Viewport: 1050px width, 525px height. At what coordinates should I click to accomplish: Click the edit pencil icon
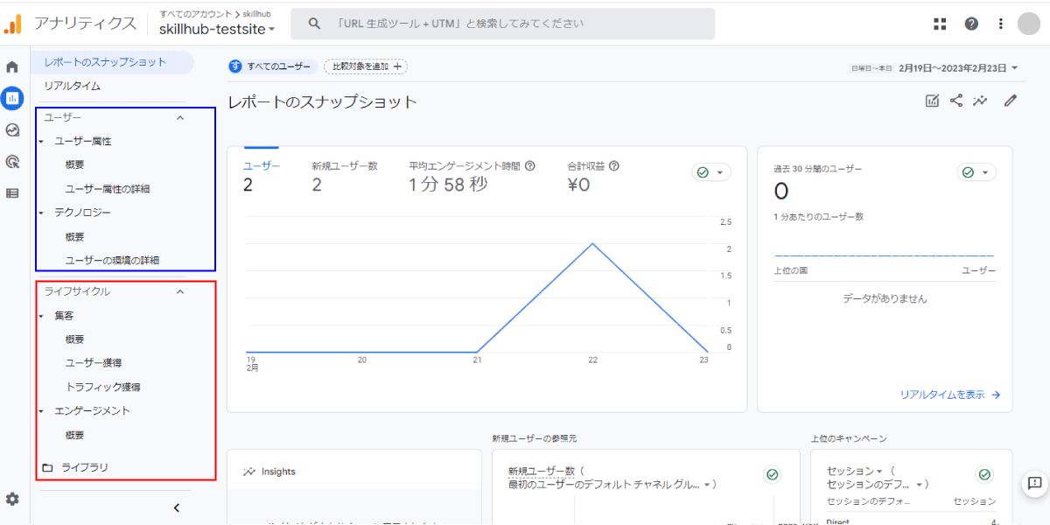click(x=1011, y=101)
